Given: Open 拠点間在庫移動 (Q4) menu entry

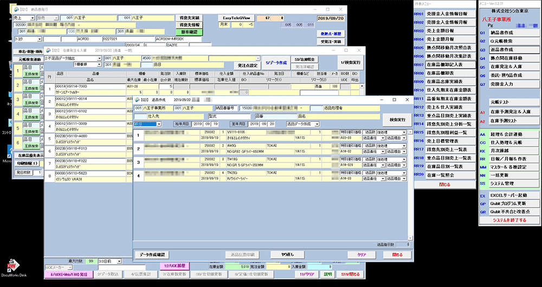Looking at the screenshot, I should point(514,58).
